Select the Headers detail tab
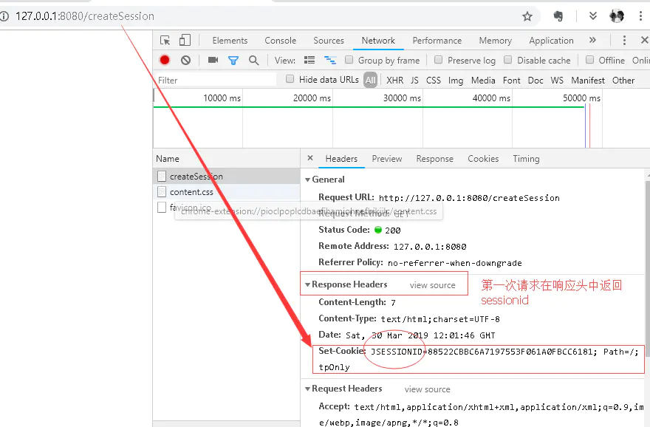This screenshot has height=427, width=650. click(x=341, y=159)
